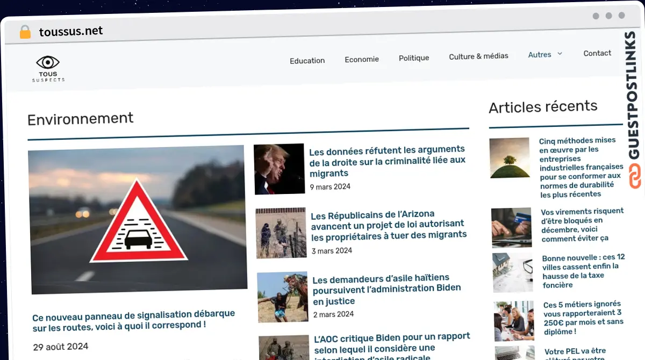Screen dimensions: 645x360
Task: Open the Education menu item
Action: tap(307, 61)
